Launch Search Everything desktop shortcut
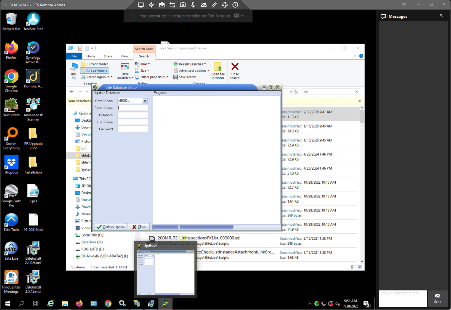Viewport: 451px width, 310px height. coord(11,138)
